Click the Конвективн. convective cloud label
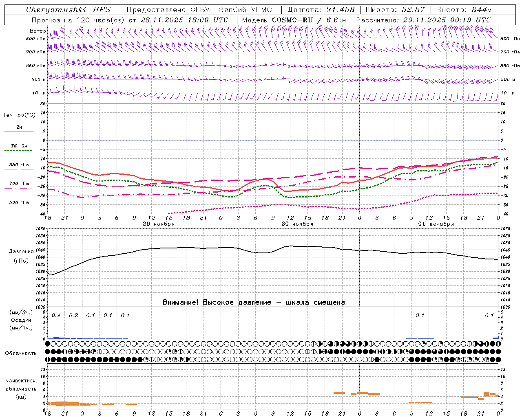This screenshot has height=417, width=522. point(21,381)
